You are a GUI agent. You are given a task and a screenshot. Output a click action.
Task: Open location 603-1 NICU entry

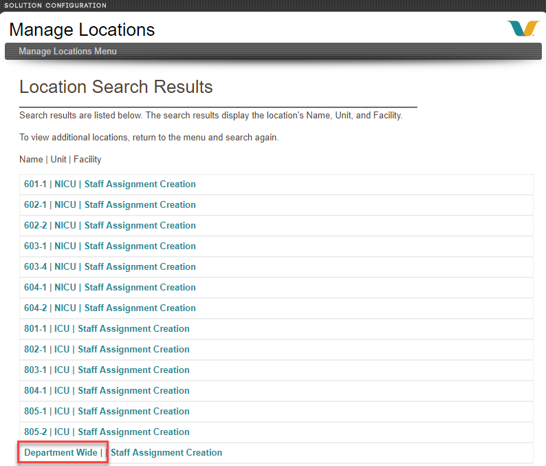(110, 246)
